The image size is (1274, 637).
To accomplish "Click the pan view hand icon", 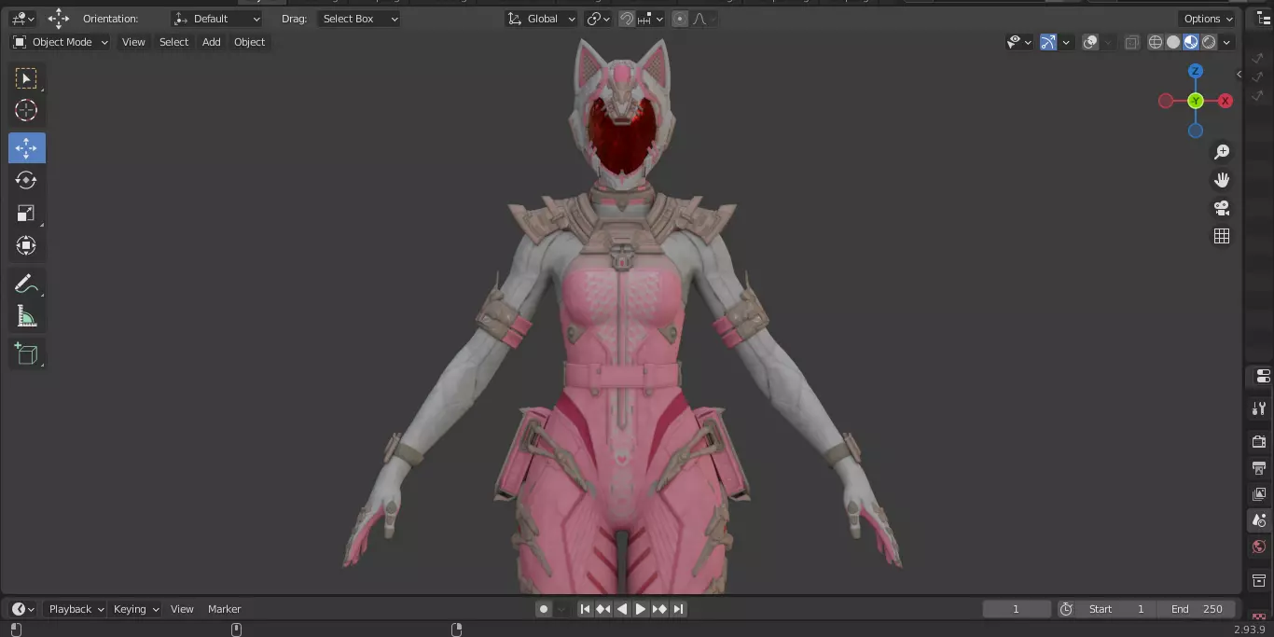I will pyautogui.click(x=1222, y=180).
